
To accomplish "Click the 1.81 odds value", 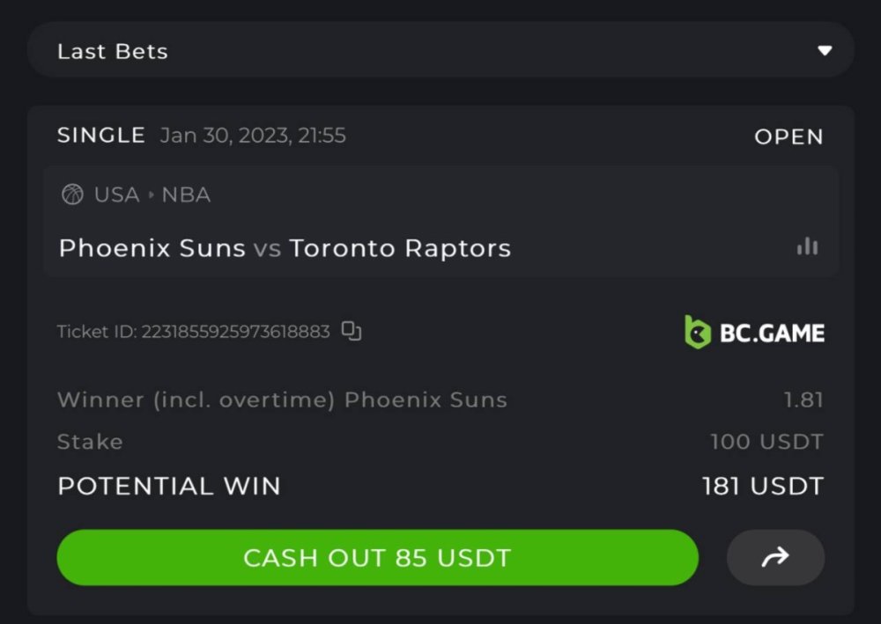I will (x=803, y=400).
